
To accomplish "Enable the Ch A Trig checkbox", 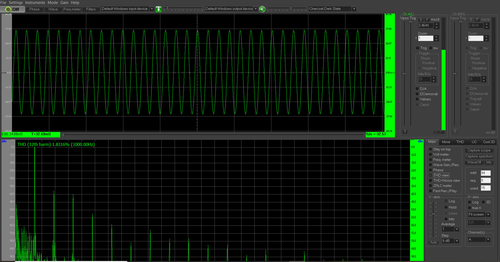I will click(x=418, y=48).
